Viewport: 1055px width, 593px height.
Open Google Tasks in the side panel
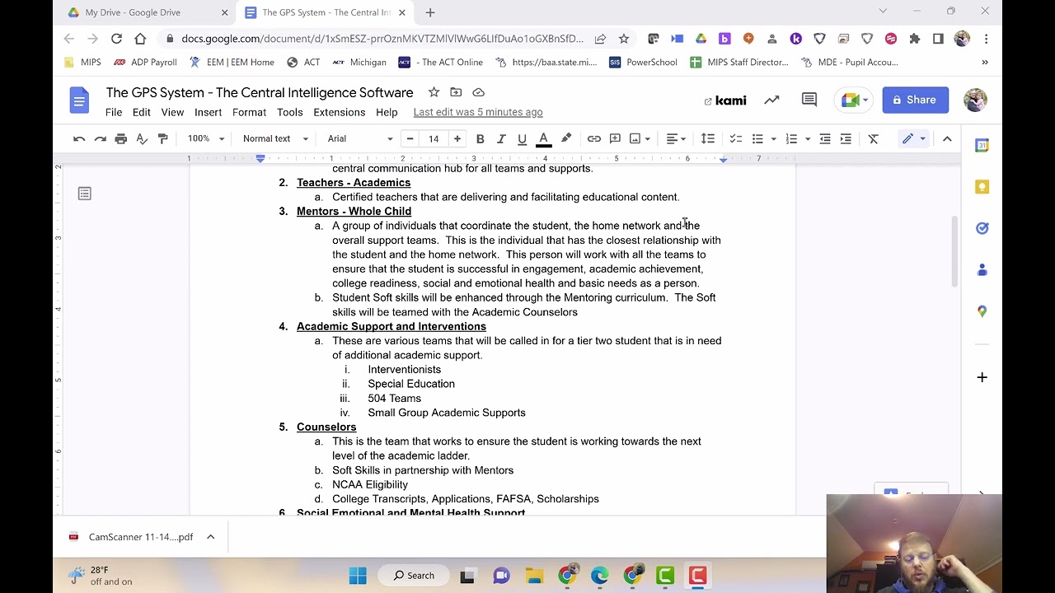(982, 228)
